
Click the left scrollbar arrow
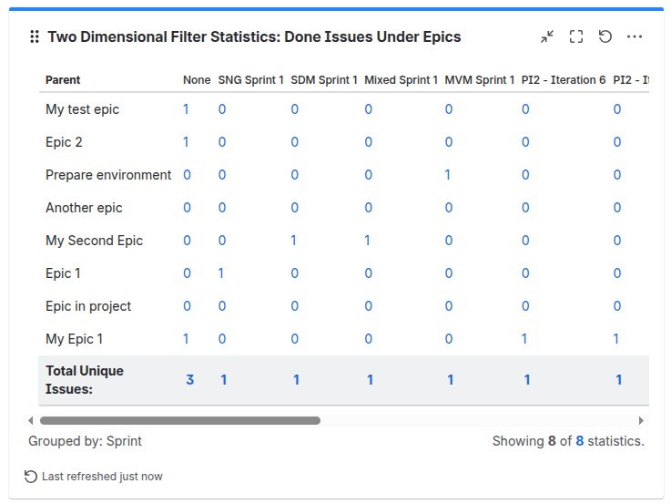30,420
